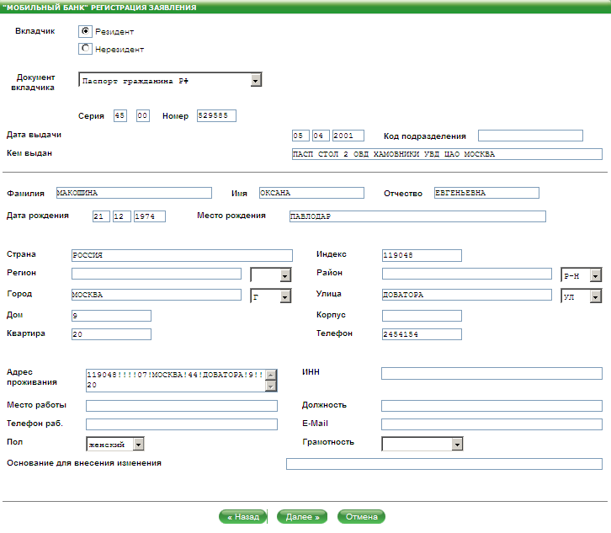
Task: Click the Номер field with 529585
Action: (x=216, y=116)
